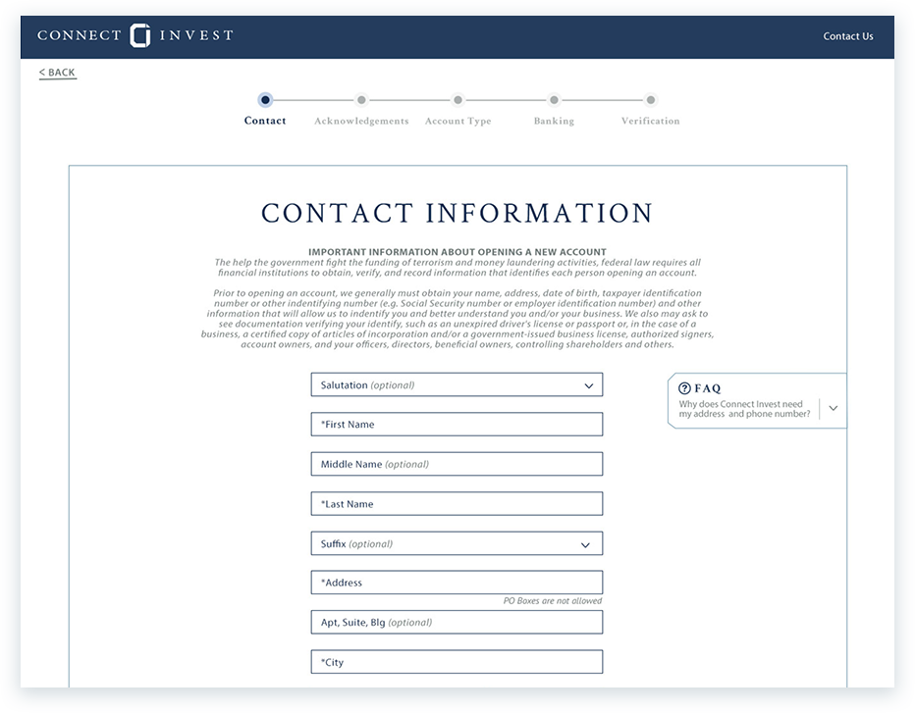This screenshot has width=915, height=713.
Task: Click the Address input field
Action: 457,582
